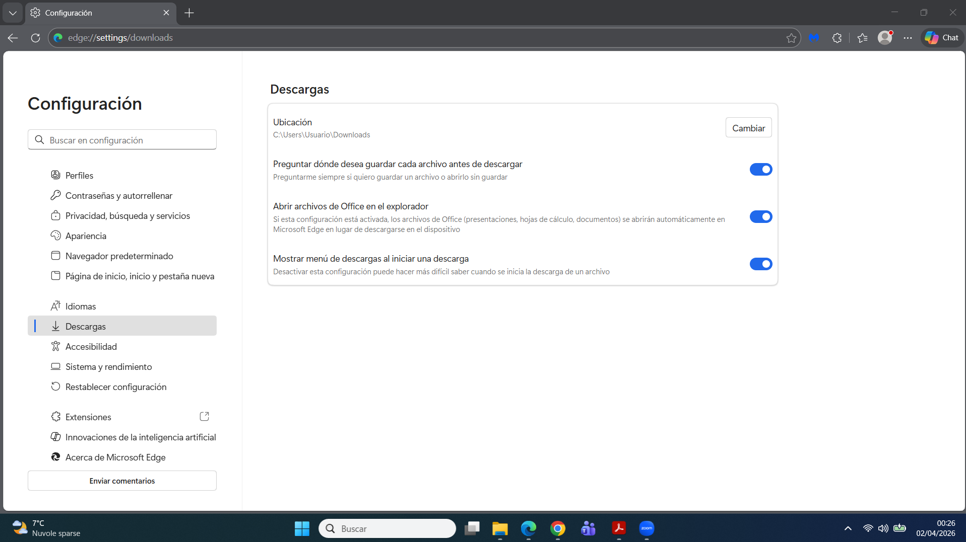Click Enviar comentarios button
The image size is (966, 542).
tap(122, 481)
